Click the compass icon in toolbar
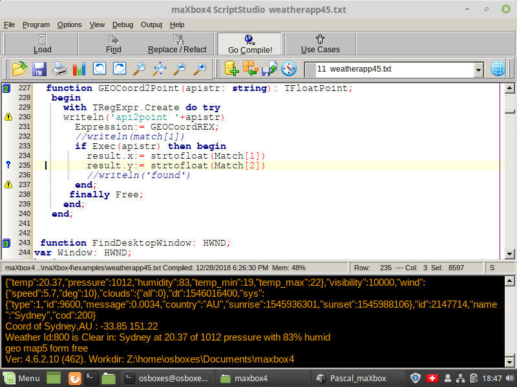This screenshot has height=387, width=517. tap(288, 68)
